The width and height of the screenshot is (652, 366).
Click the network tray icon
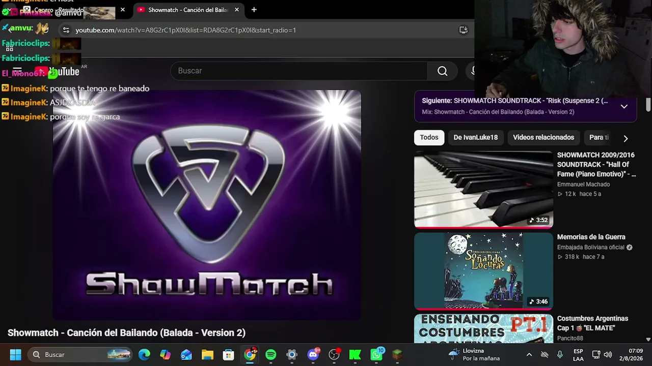(x=596, y=355)
